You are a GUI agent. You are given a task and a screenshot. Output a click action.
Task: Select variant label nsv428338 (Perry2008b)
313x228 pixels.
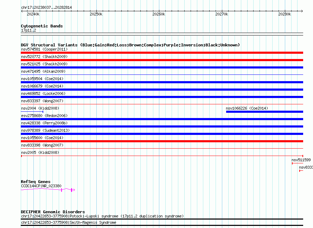point(44,123)
